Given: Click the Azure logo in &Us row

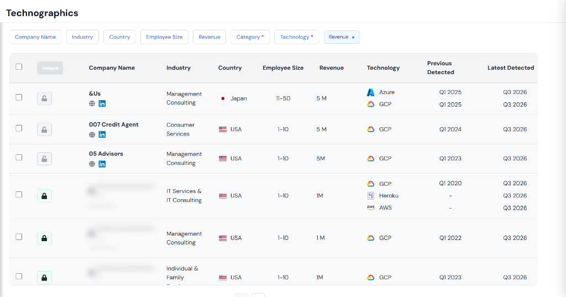Looking at the screenshot, I should tap(371, 92).
